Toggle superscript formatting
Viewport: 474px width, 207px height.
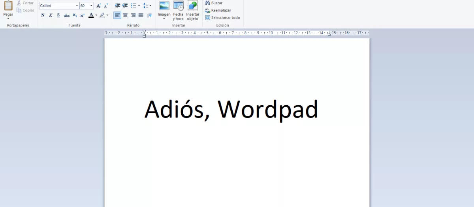[x=82, y=15]
